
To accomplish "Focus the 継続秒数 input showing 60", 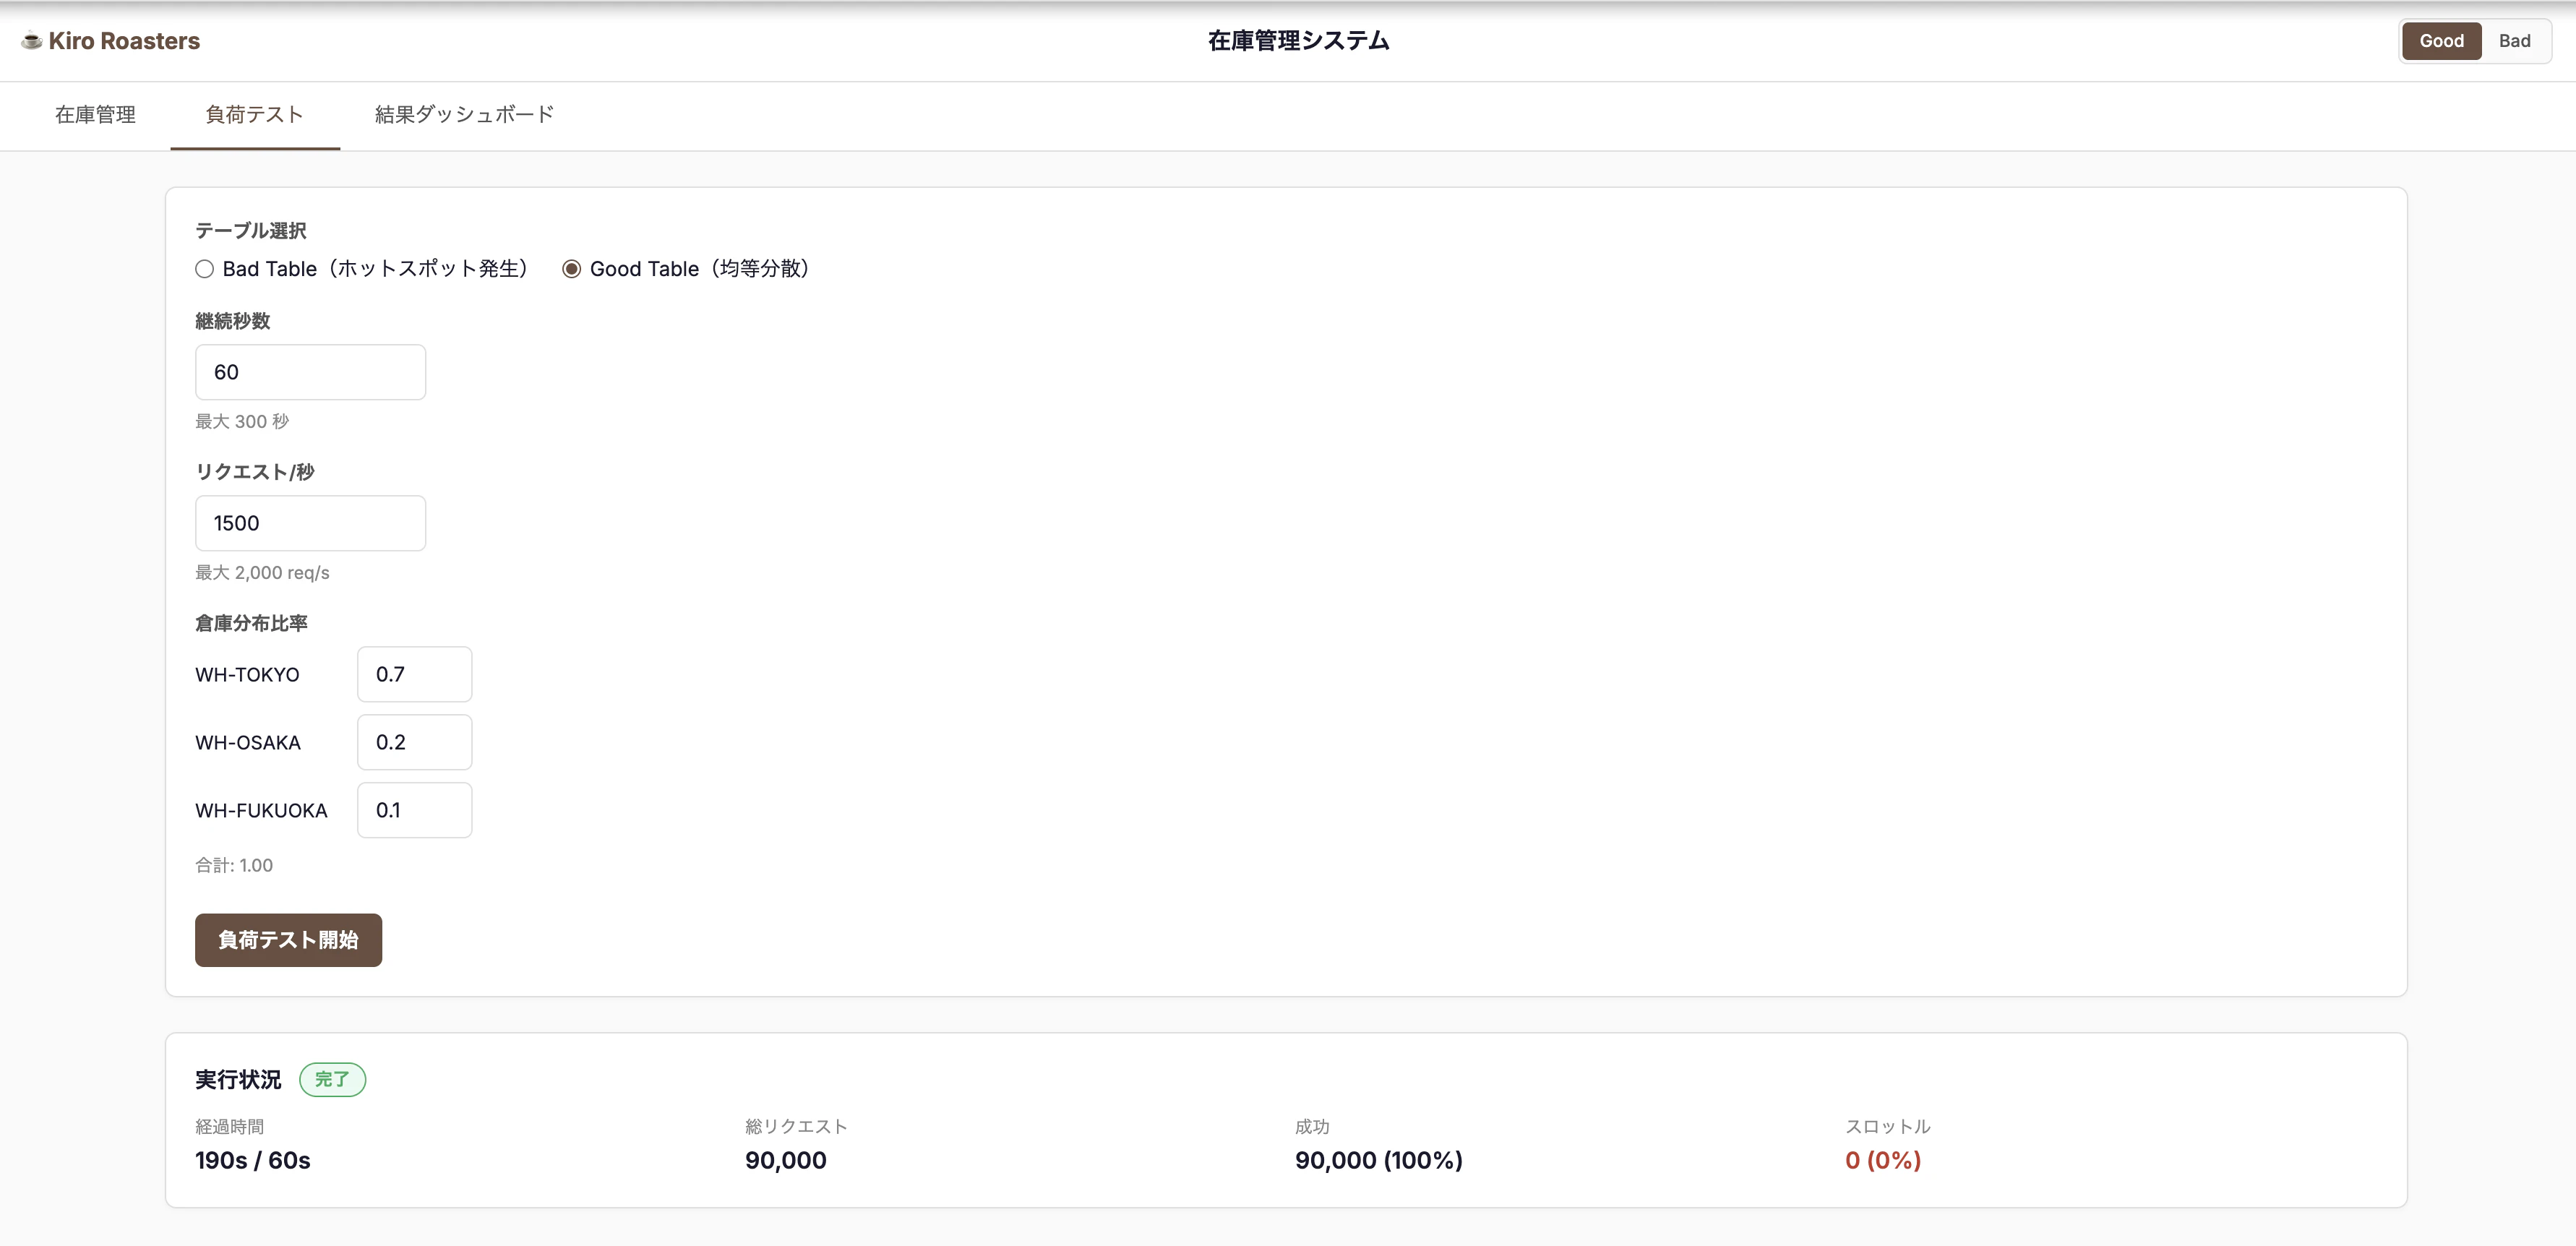I will pyautogui.click(x=310, y=372).
